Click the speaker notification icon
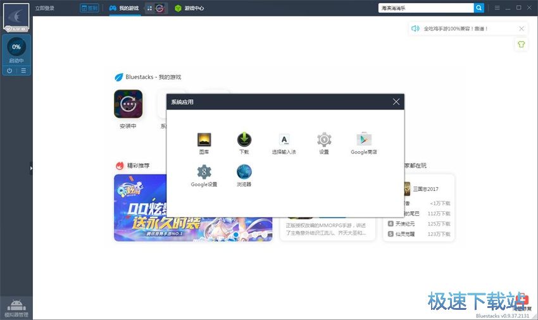The height and width of the screenshot is (320, 538). coord(415,28)
